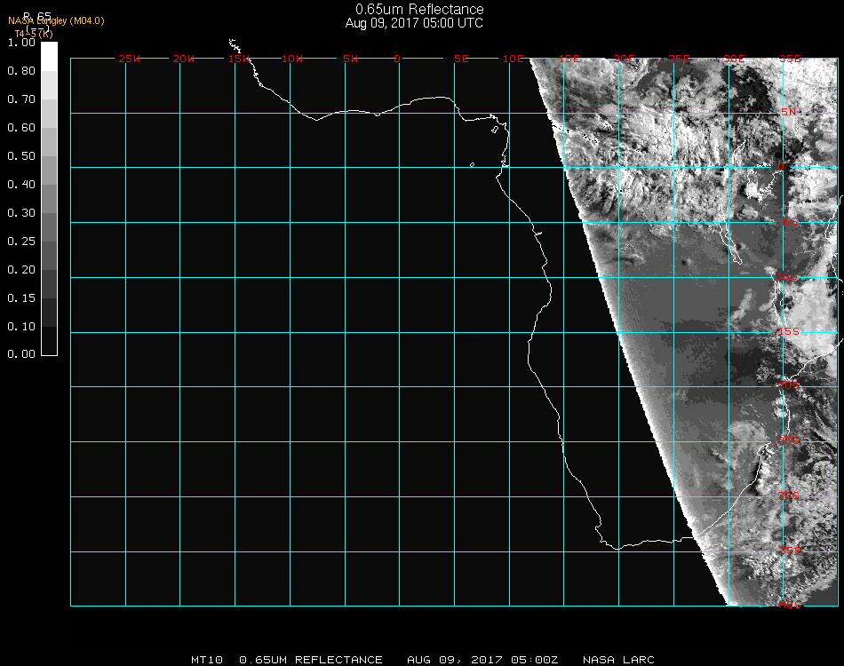
Task: Click the 40S latitude label
Action: [789, 606]
